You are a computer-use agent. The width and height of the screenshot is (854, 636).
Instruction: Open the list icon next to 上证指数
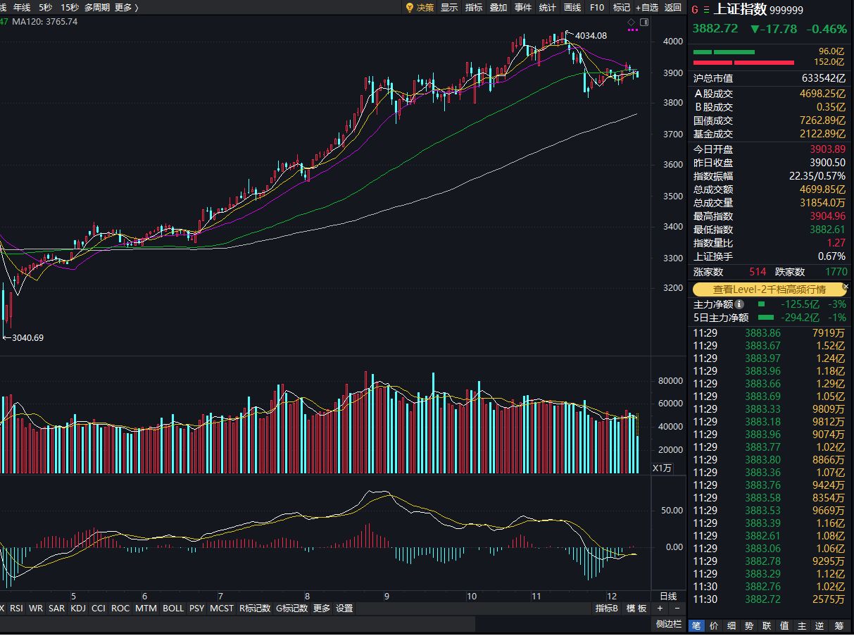click(x=706, y=10)
